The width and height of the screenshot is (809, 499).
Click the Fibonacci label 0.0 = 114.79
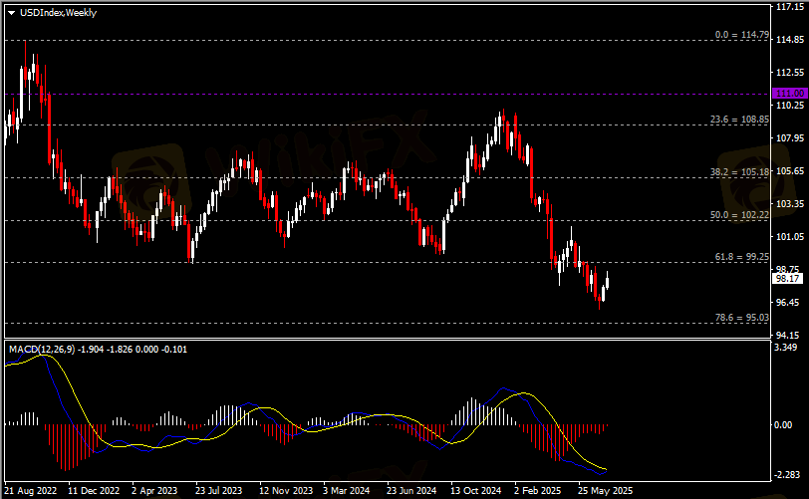click(742, 35)
